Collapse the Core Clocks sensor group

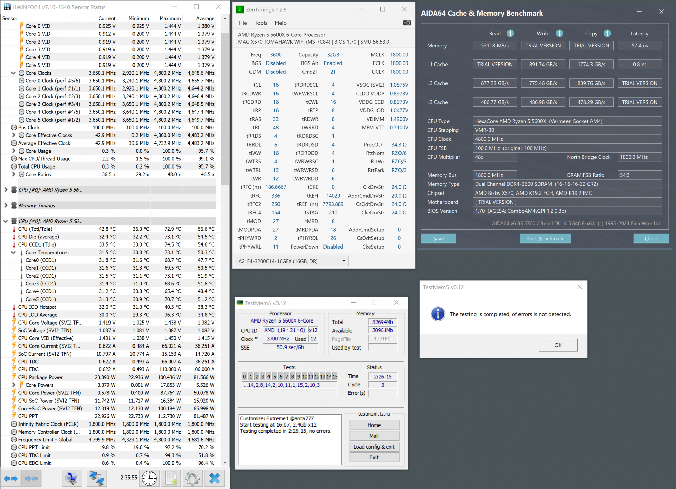[x=13, y=73]
